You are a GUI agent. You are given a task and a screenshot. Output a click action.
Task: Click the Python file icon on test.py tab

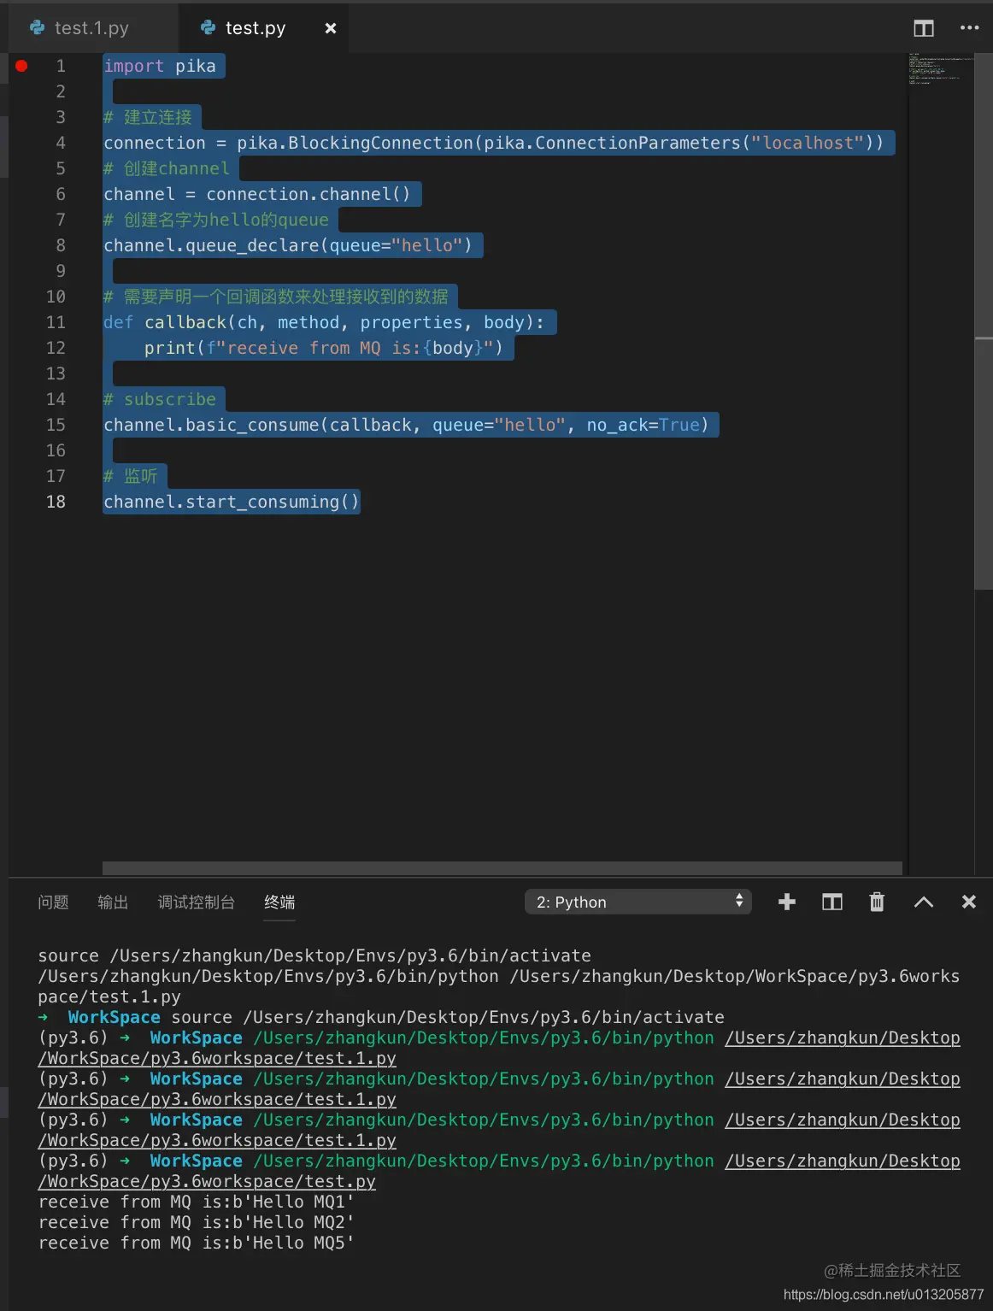[209, 28]
